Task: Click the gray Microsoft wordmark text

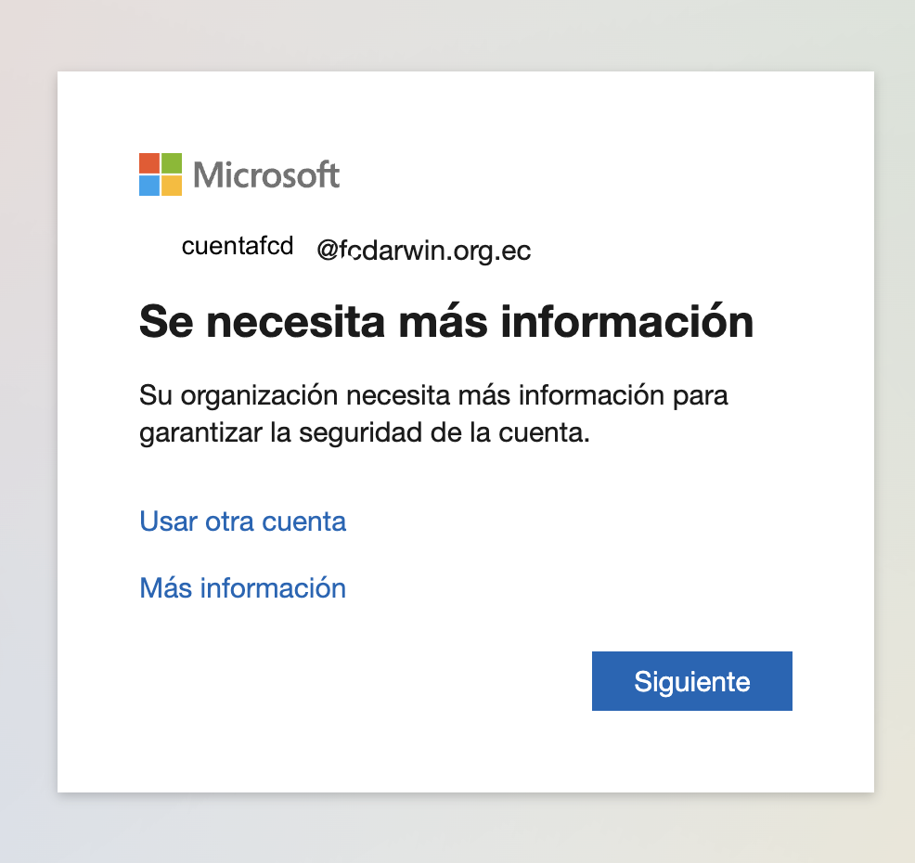Action: [x=266, y=175]
